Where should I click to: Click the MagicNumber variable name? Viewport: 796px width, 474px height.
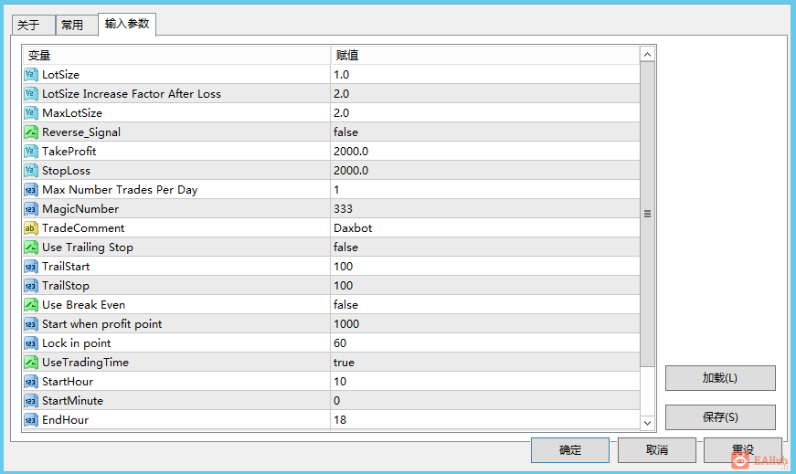[80, 209]
